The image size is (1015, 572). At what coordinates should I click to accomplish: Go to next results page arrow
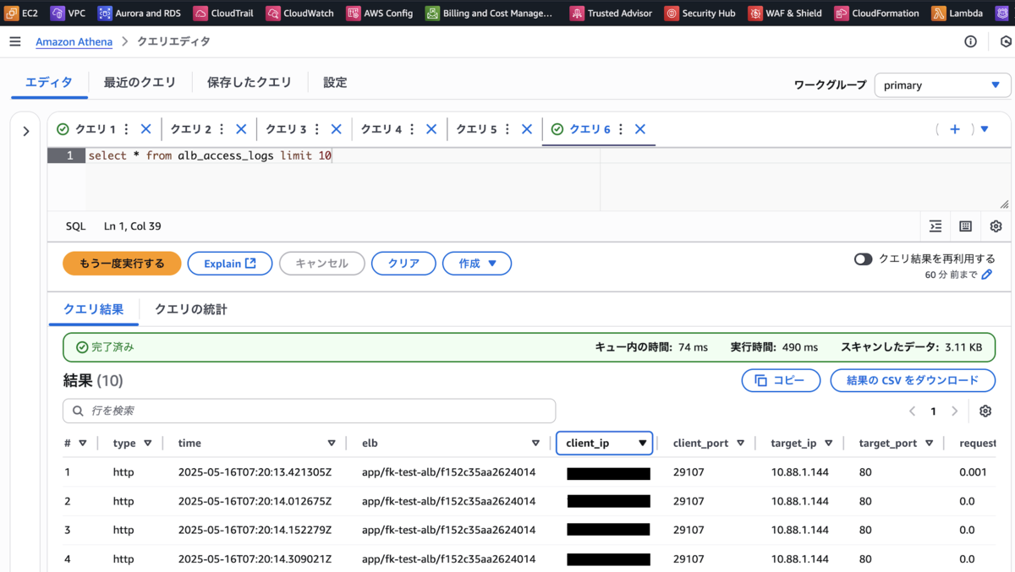point(954,411)
